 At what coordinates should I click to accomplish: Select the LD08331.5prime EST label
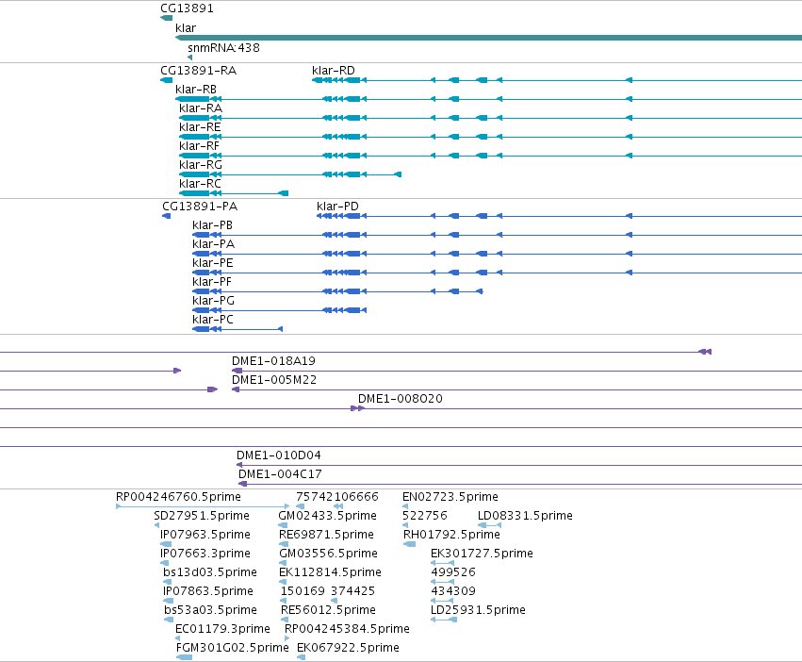(x=525, y=516)
